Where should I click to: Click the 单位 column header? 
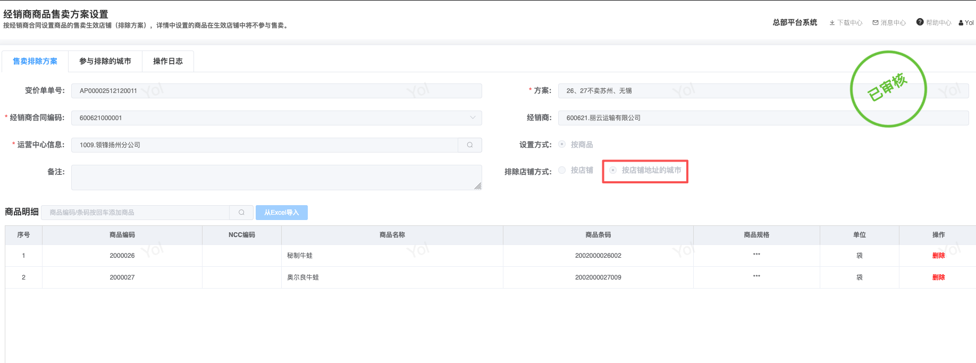860,235
